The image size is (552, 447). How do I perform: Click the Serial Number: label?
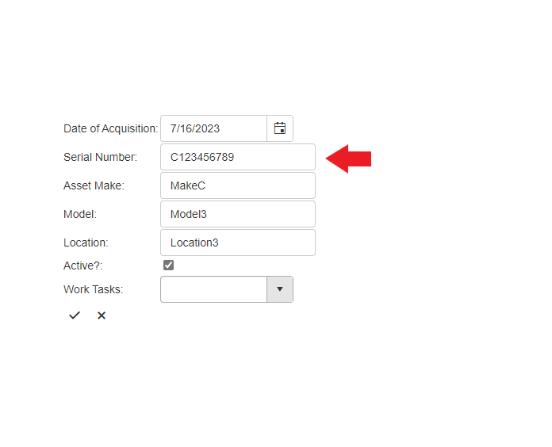pyautogui.click(x=100, y=157)
